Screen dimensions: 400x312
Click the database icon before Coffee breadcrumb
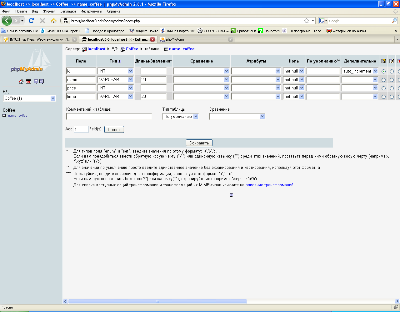[123, 49]
